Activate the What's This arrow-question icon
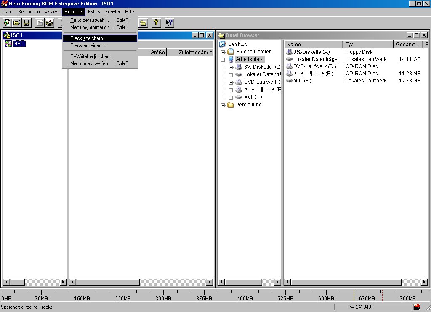 tap(169, 23)
